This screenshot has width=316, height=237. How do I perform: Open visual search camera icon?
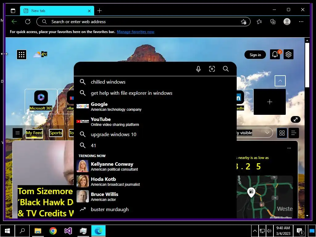212,69
